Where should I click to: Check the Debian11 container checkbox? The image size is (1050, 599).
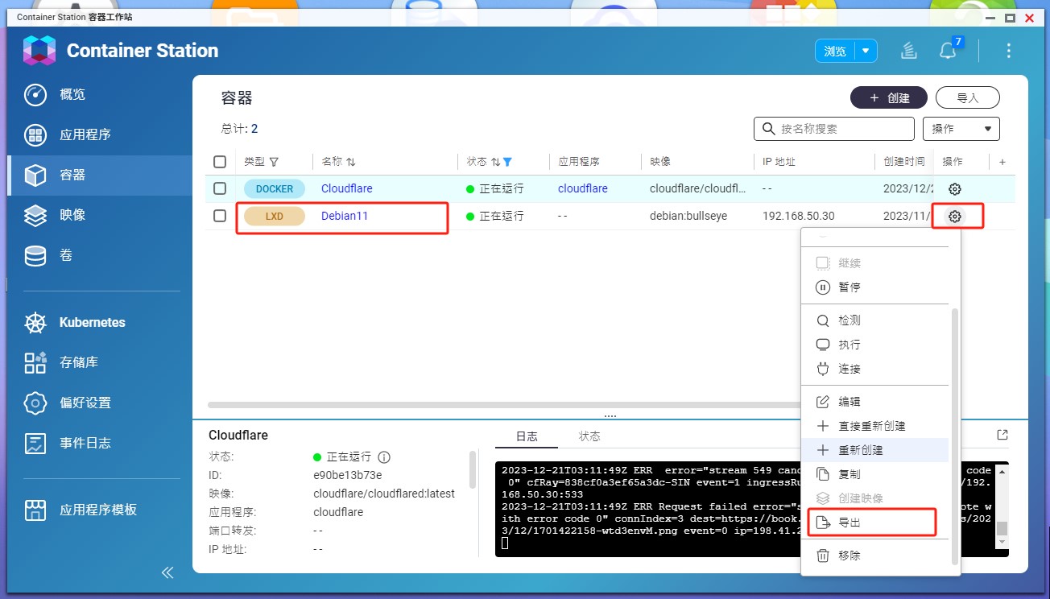point(220,216)
